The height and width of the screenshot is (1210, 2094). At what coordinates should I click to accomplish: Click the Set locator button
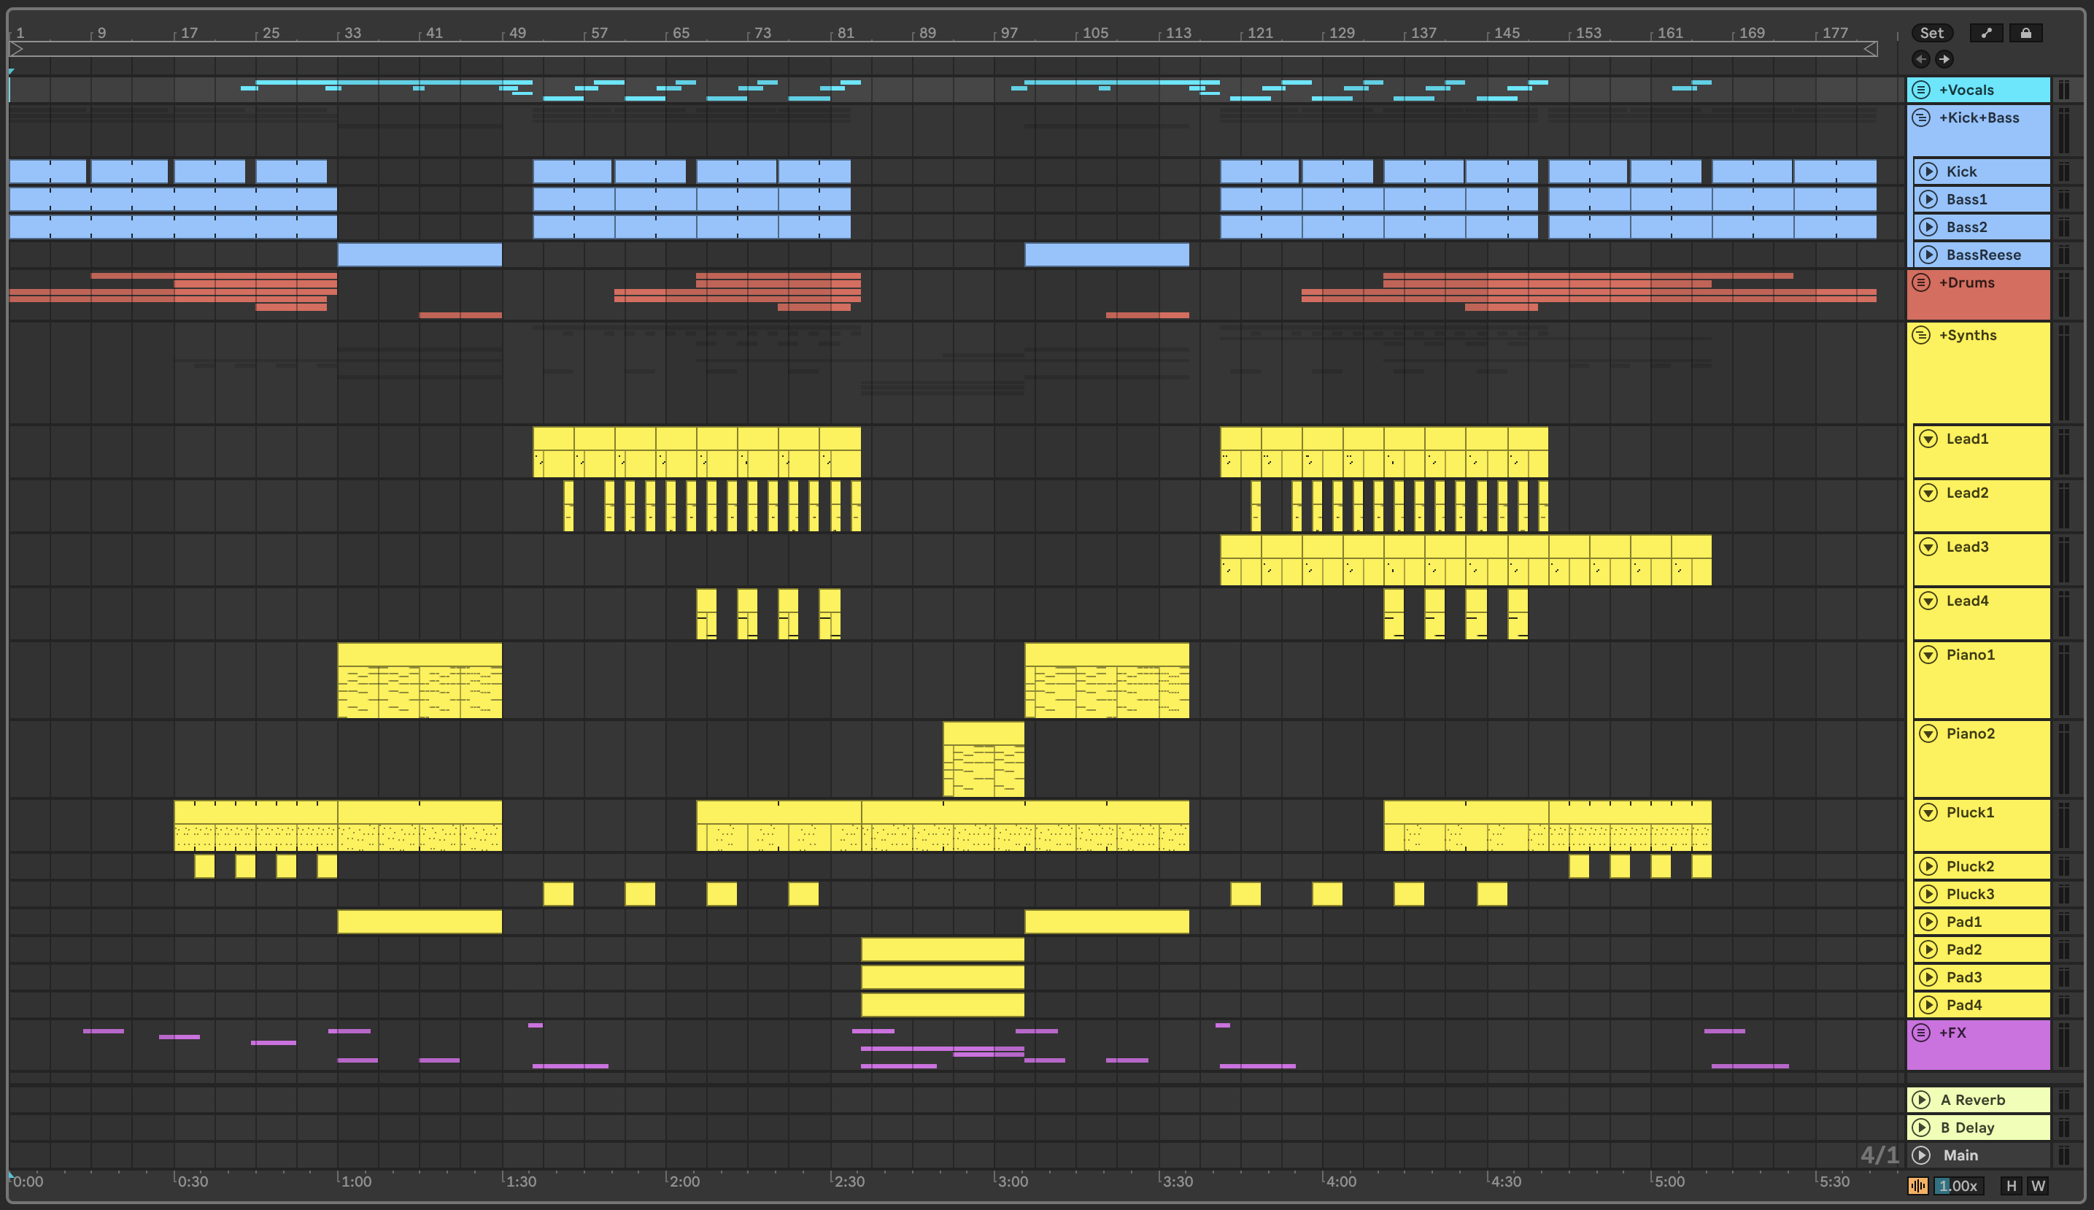pyautogui.click(x=1931, y=34)
